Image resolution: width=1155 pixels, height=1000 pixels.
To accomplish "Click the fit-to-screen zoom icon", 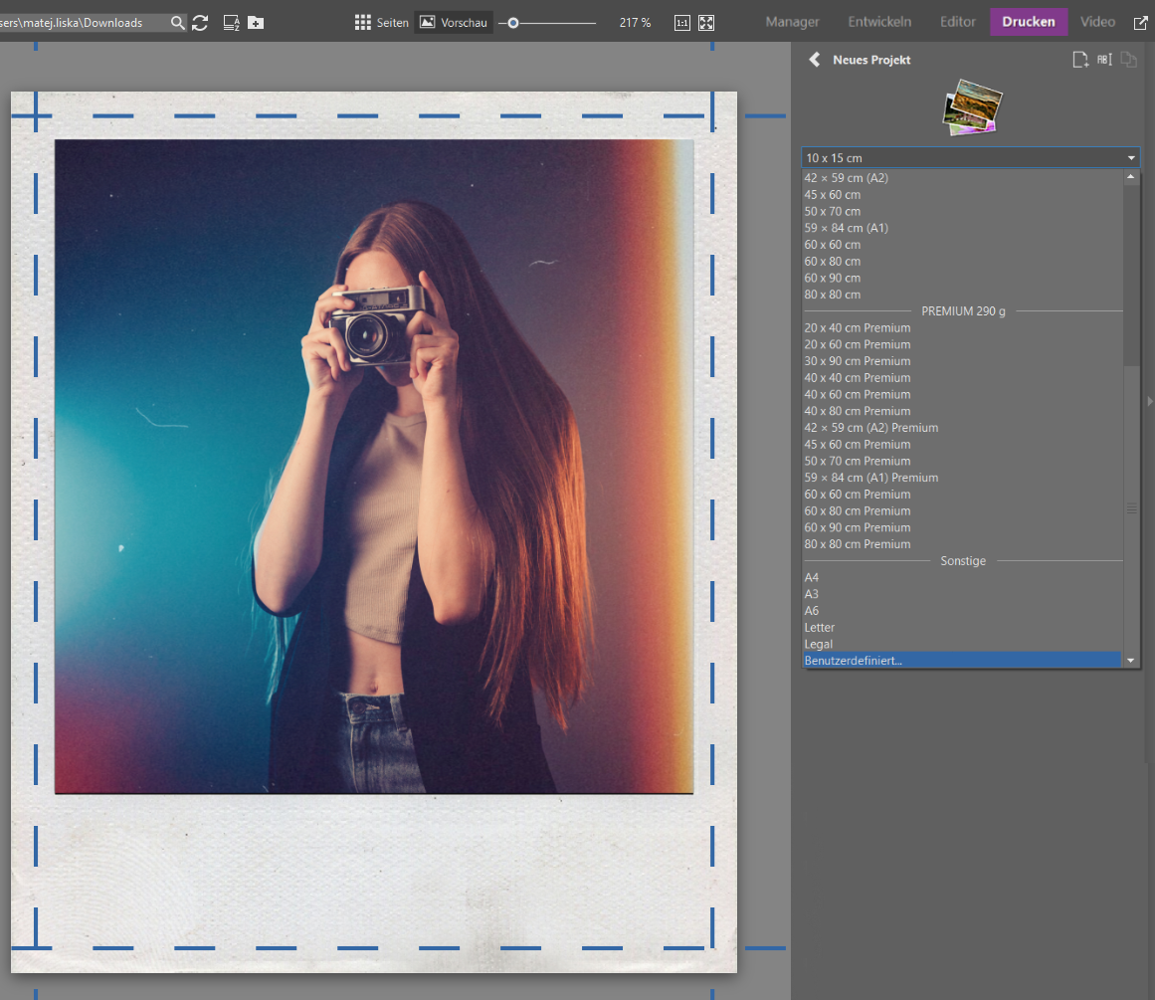I will [706, 22].
